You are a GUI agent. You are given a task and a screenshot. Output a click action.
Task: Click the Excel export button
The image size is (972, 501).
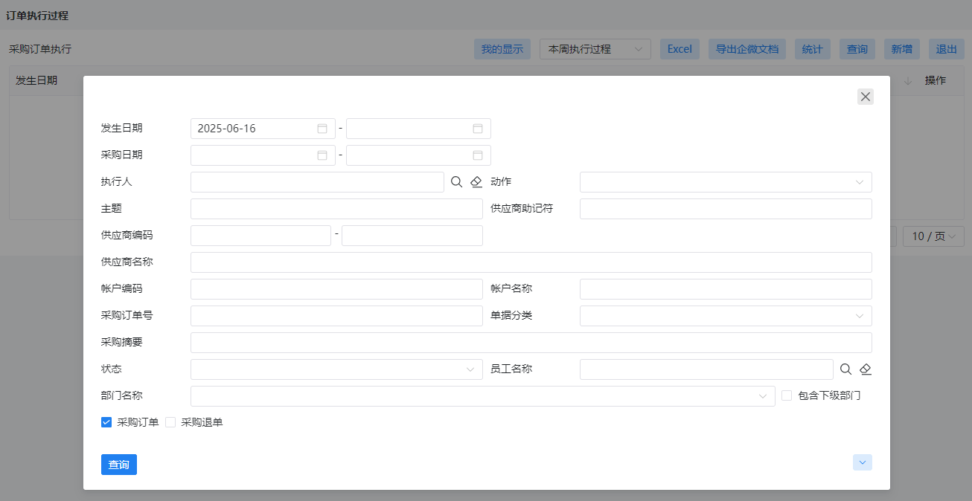pyautogui.click(x=680, y=49)
